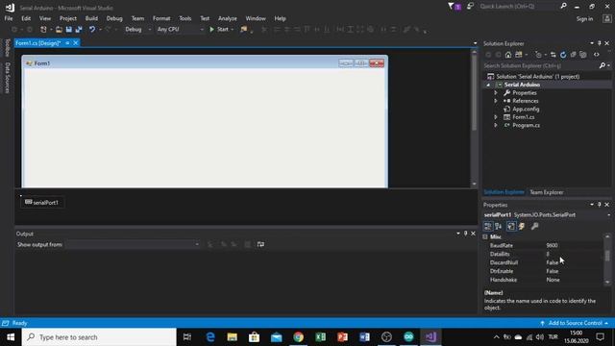Pin the Output panel with auto hide
The width and height of the screenshot is (615, 346).
(x=465, y=234)
